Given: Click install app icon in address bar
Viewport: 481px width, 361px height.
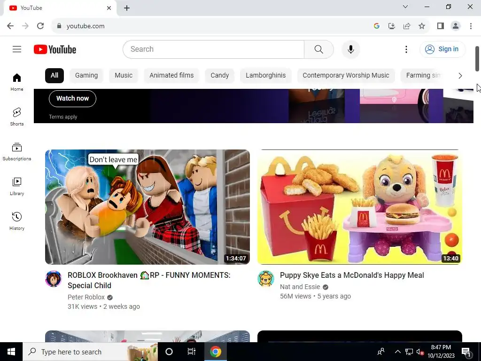Looking at the screenshot, I should coord(392,26).
